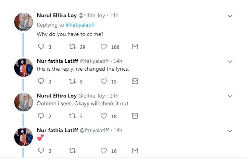
Task: Like the tweet with 106 likes
Action: click(x=104, y=47)
